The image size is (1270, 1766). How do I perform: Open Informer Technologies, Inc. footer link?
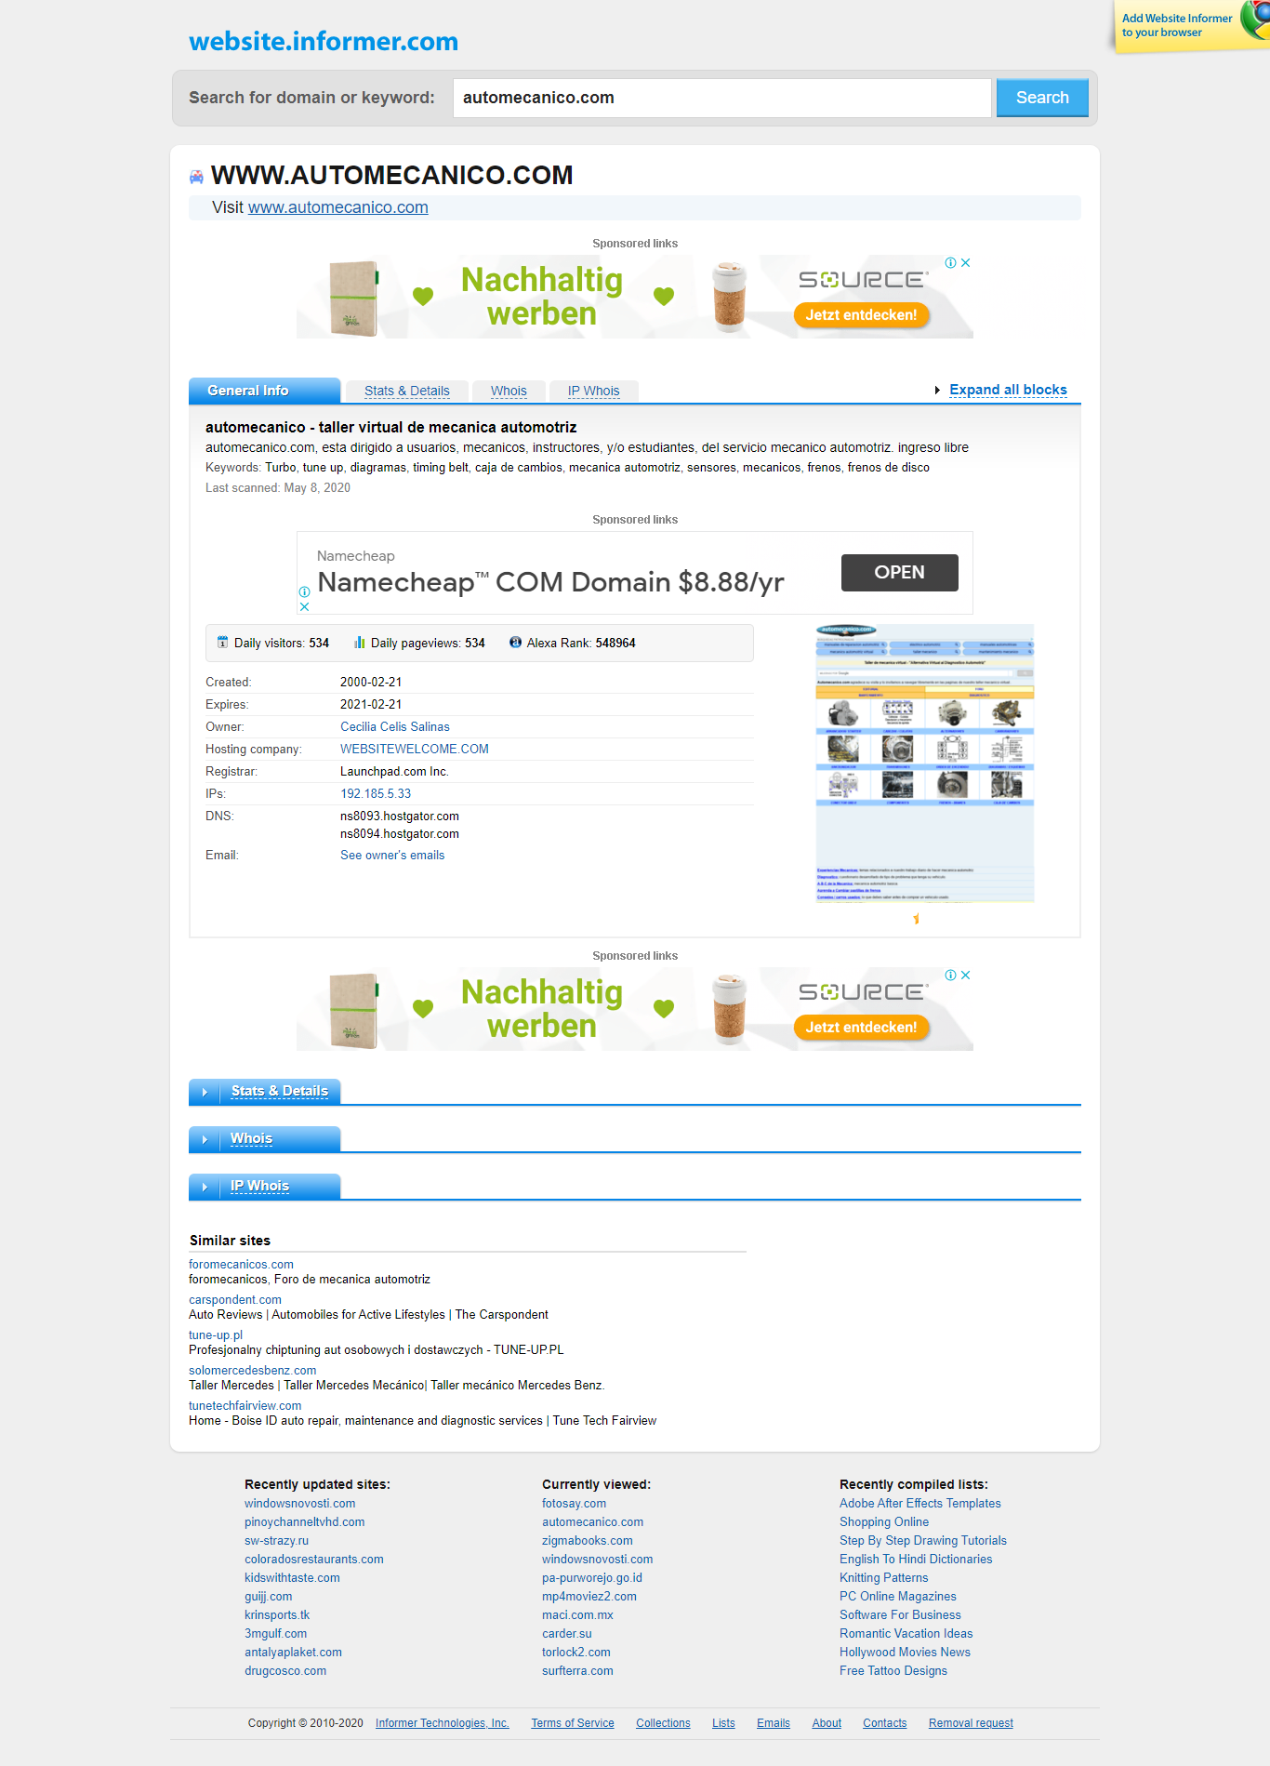(443, 1723)
